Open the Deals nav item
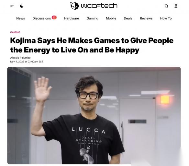This screenshot has width=189, height=166. (128, 18)
